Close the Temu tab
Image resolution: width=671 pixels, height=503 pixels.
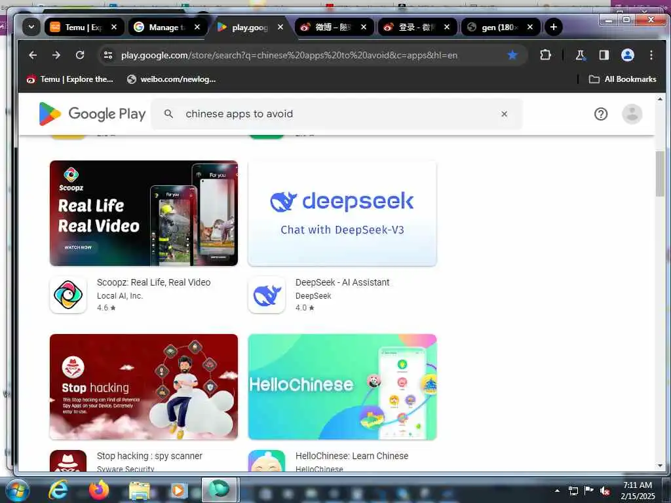pos(114,27)
